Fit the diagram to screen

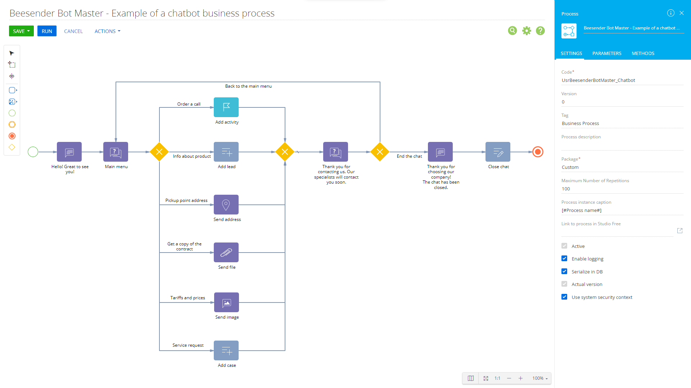pyautogui.click(x=485, y=378)
